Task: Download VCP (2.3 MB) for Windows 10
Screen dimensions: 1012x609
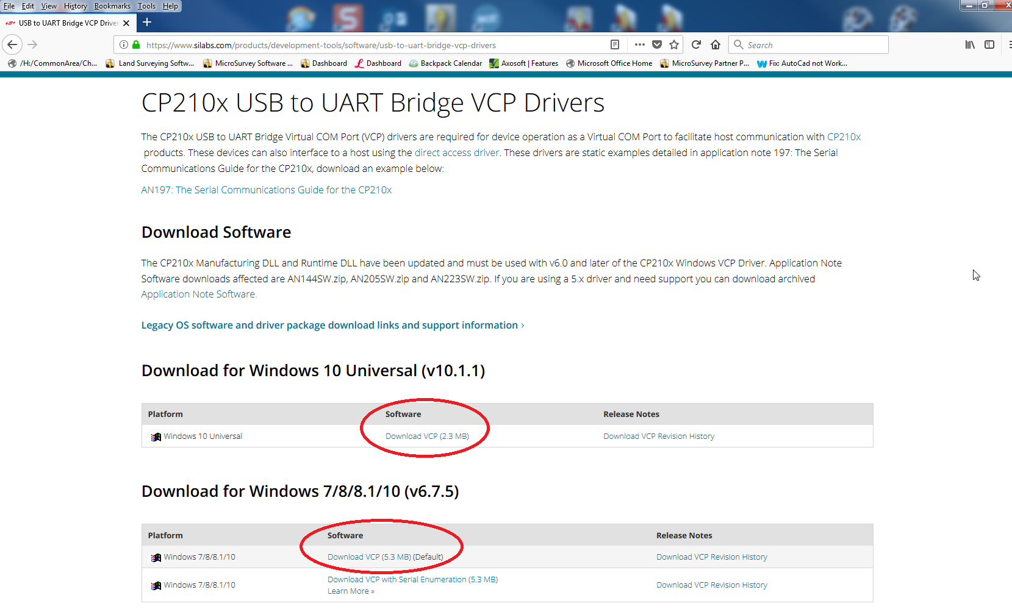Action: coord(427,436)
